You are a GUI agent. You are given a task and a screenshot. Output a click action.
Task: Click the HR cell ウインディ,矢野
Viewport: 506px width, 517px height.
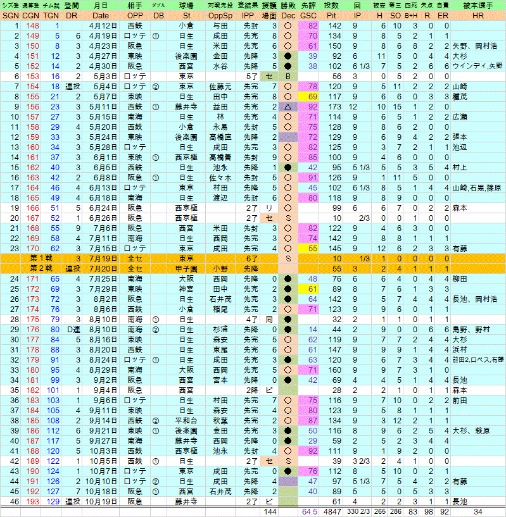coord(478,66)
